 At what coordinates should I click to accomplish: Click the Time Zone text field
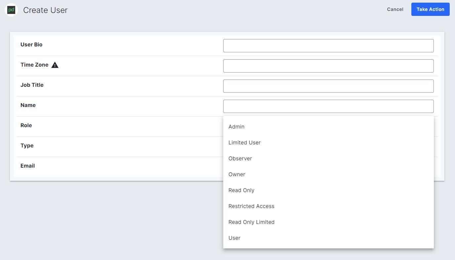point(328,66)
